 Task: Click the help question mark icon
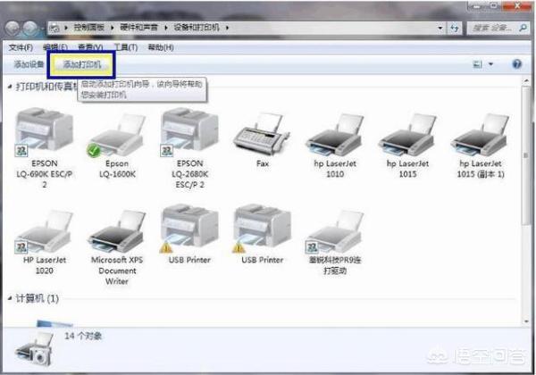pyautogui.click(x=517, y=64)
